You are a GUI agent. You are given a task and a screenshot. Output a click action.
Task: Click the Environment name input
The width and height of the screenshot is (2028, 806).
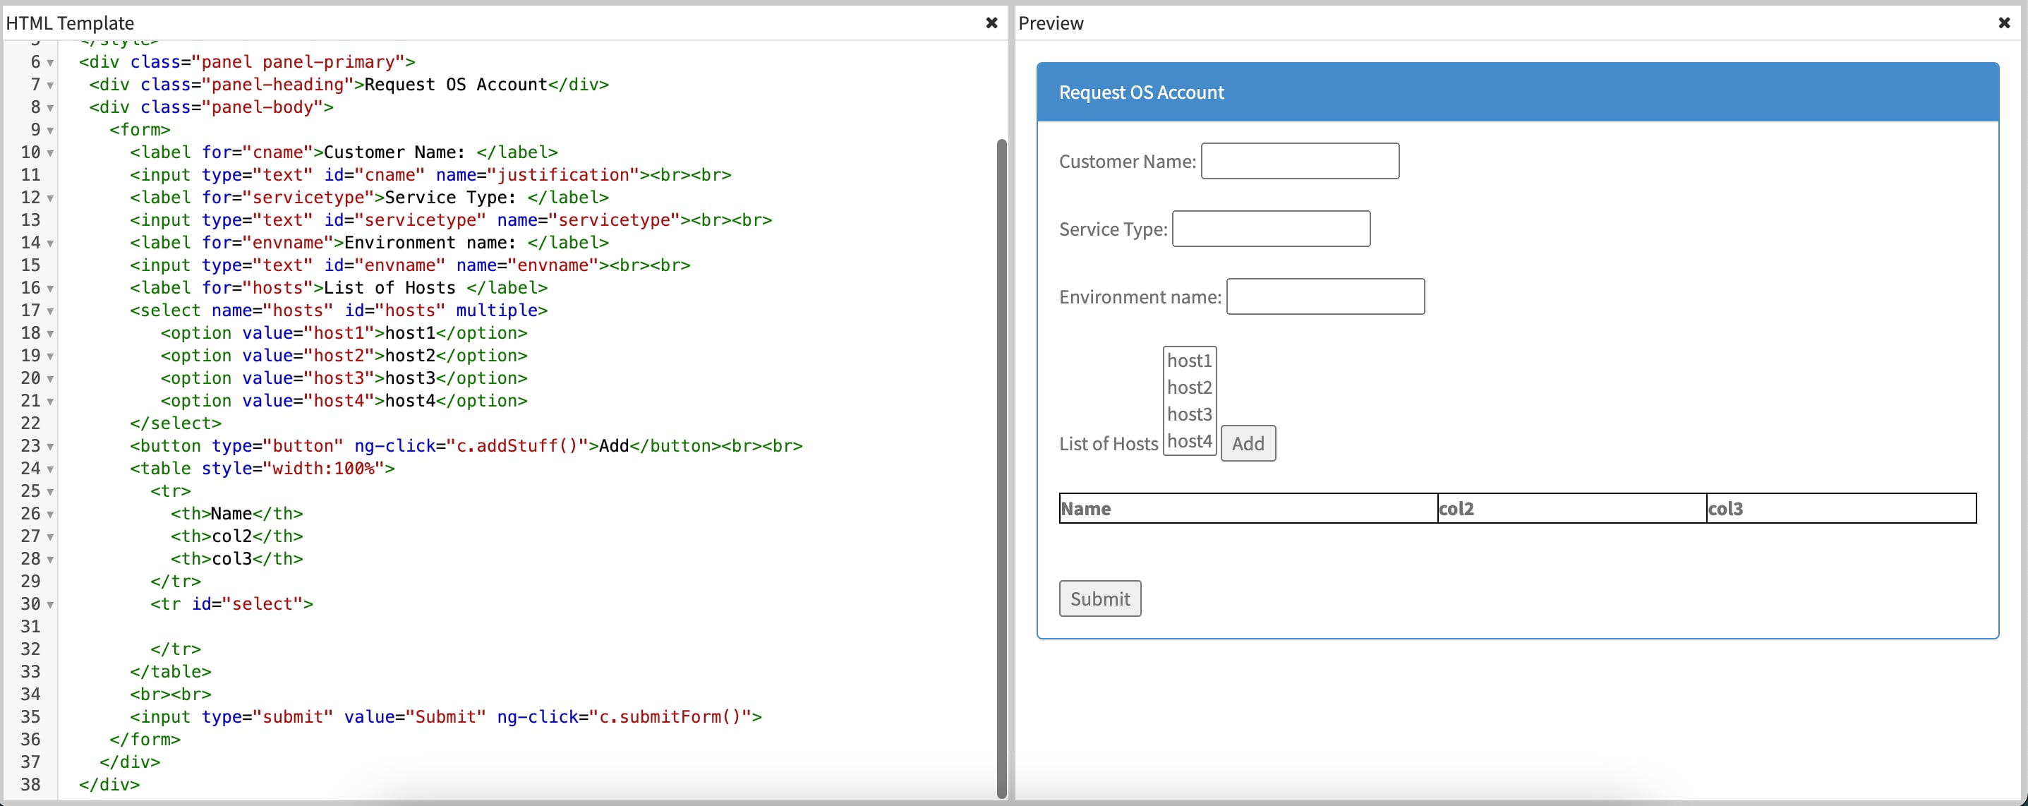(1324, 296)
